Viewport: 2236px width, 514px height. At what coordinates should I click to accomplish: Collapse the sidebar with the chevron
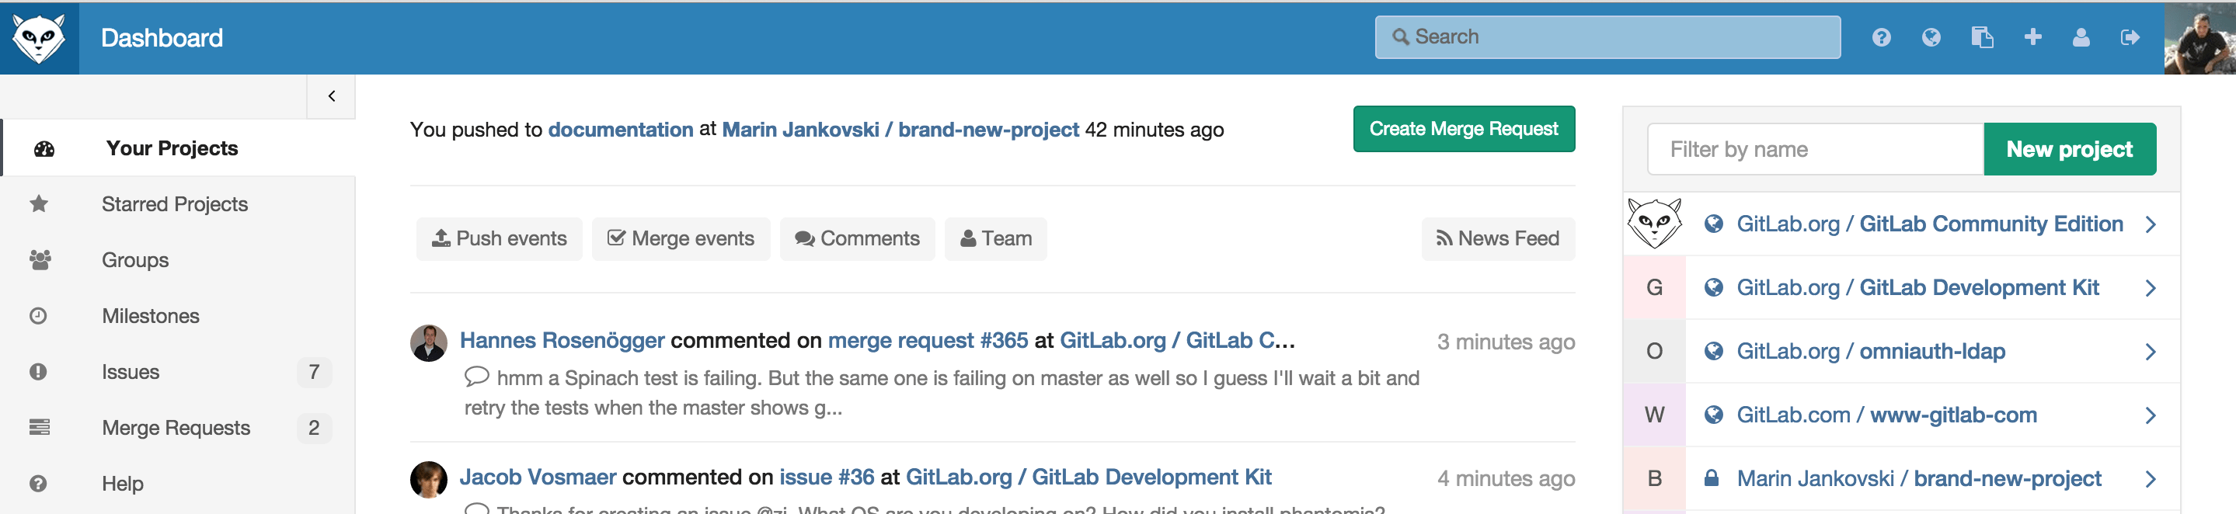click(x=331, y=96)
